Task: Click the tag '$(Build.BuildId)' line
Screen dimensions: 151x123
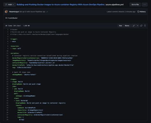Action: click(x=22, y=68)
